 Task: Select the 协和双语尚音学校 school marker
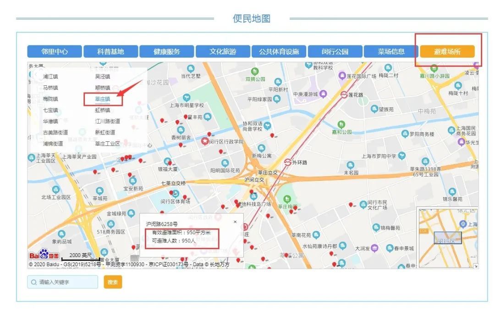(x=267, y=126)
